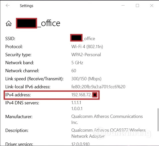
Task: Click the Wi-Fi 4 (802.11n) protocol value
Action: (x=87, y=47)
